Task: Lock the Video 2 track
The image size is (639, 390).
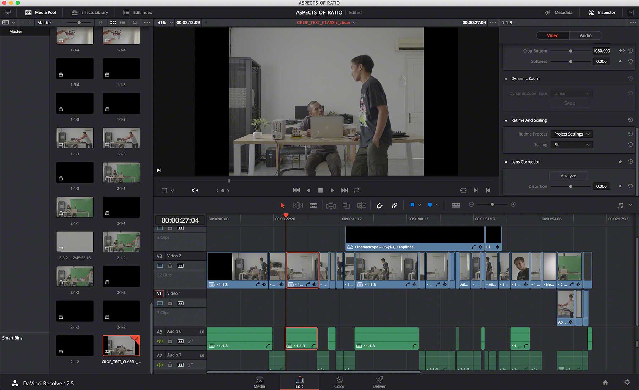Action: tap(170, 265)
